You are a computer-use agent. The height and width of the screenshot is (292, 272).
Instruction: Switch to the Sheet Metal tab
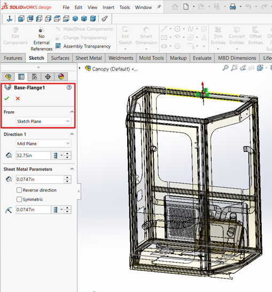[x=89, y=58]
